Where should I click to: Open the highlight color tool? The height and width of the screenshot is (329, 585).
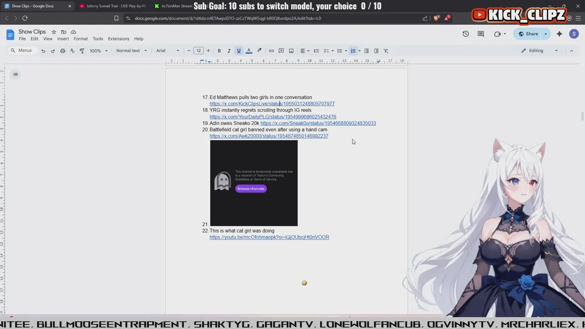point(259,51)
